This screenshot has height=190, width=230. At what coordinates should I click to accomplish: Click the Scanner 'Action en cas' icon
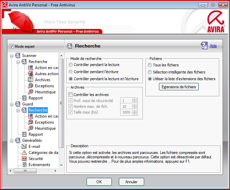[31, 68]
